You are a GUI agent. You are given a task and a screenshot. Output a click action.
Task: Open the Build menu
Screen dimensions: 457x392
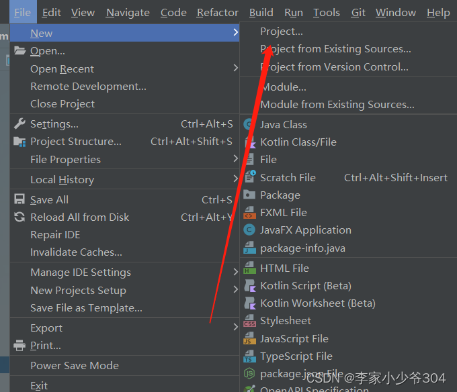[x=261, y=13]
